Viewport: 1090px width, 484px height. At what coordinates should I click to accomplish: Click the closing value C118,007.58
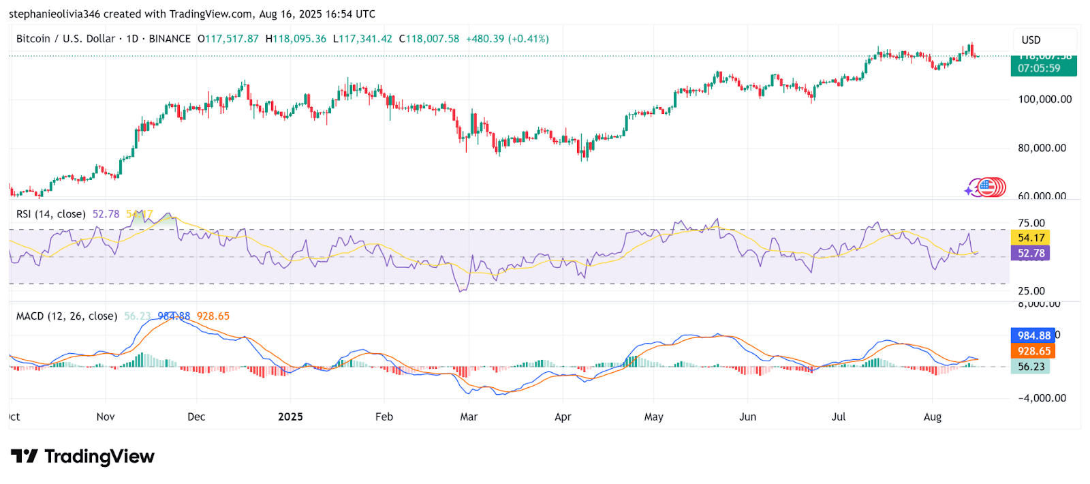point(429,39)
